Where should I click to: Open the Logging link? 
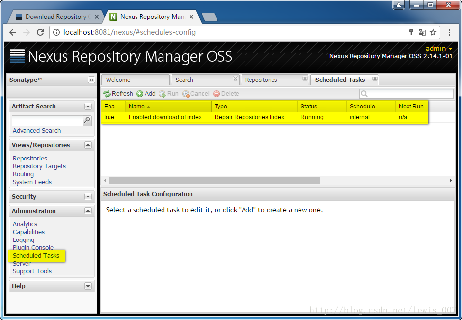pos(24,240)
